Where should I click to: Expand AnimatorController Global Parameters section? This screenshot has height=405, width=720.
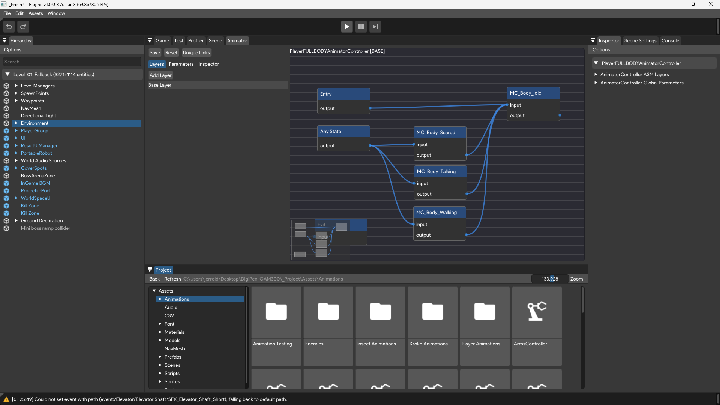click(595, 82)
